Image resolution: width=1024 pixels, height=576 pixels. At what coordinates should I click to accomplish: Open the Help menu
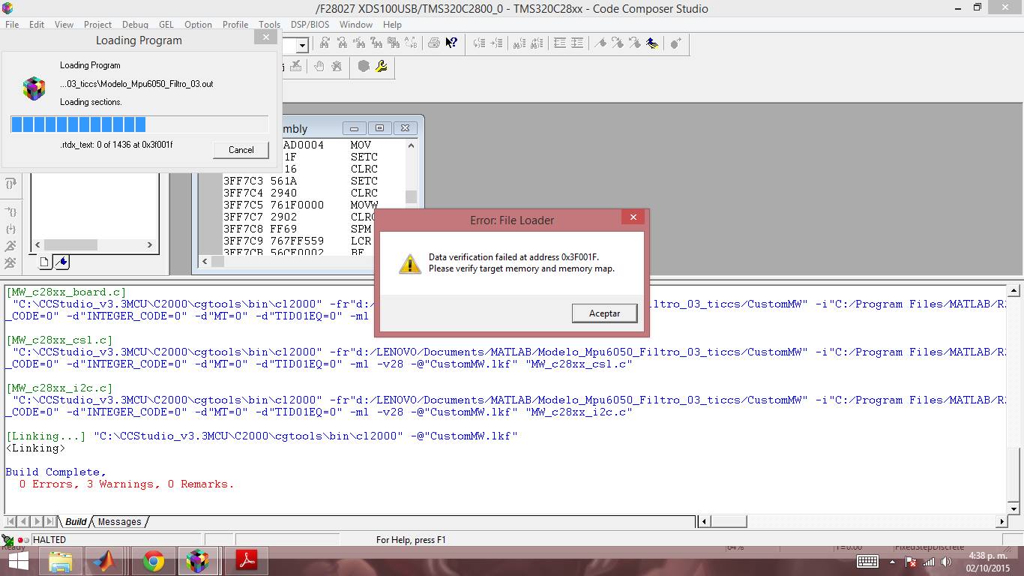(392, 24)
